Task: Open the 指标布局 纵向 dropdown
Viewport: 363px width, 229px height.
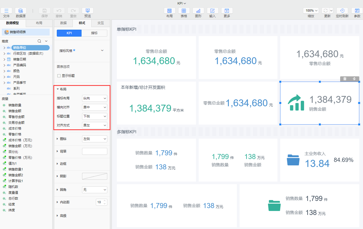Action: tap(95, 98)
